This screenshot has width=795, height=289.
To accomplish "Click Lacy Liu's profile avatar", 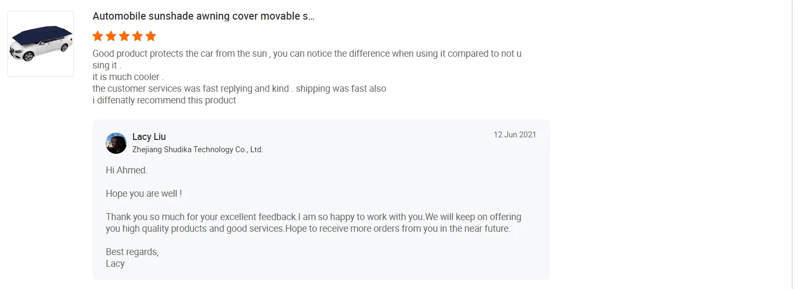I will pos(116,143).
